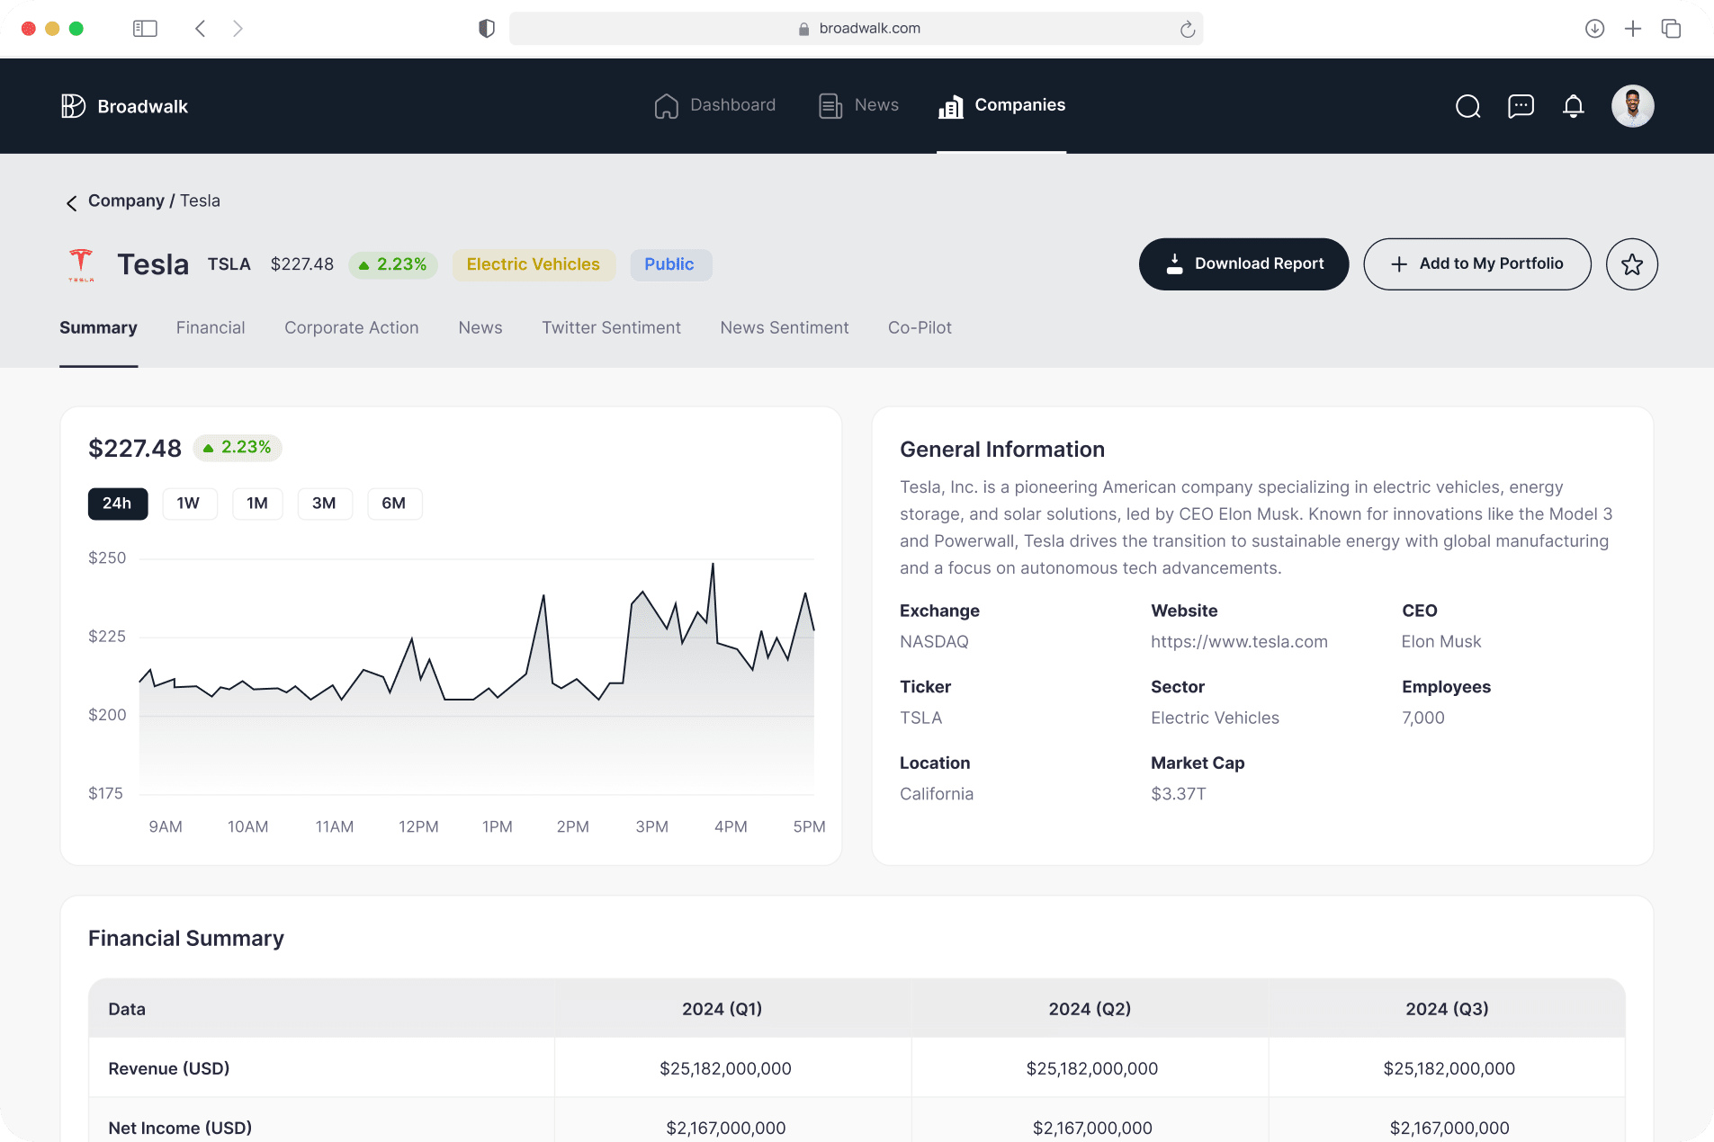1714x1142 pixels.
Task: Check notifications via the bell icon
Action: point(1573,107)
